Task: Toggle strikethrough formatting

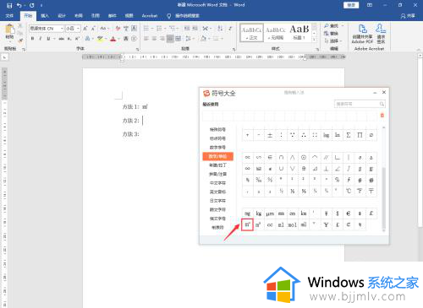Action: 61,39
